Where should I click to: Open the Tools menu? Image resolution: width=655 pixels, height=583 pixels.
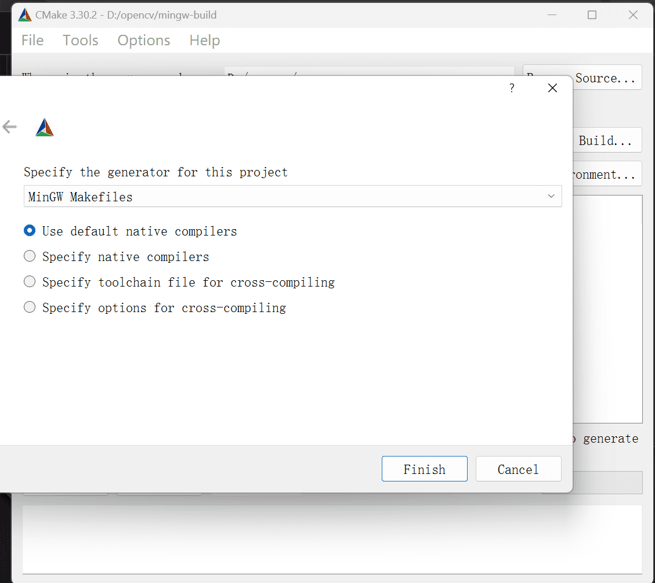point(81,40)
